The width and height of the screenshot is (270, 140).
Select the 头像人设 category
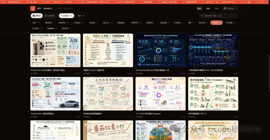tap(107, 23)
